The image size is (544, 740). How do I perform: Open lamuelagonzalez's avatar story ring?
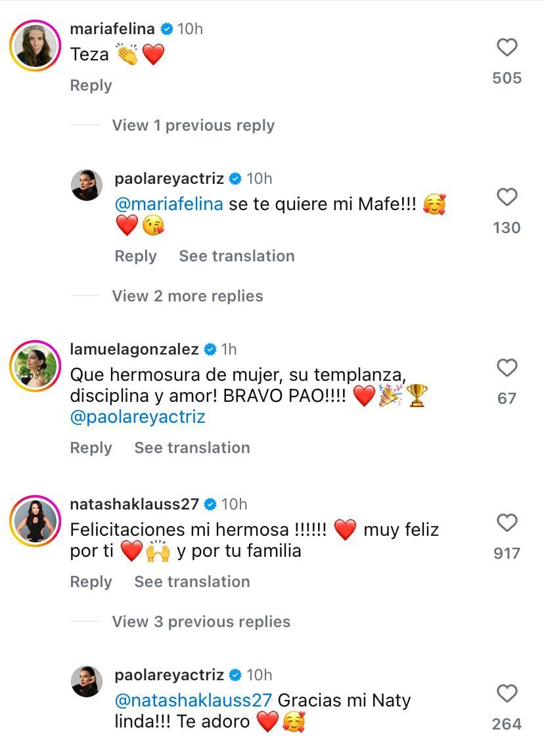(x=35, y=366)
